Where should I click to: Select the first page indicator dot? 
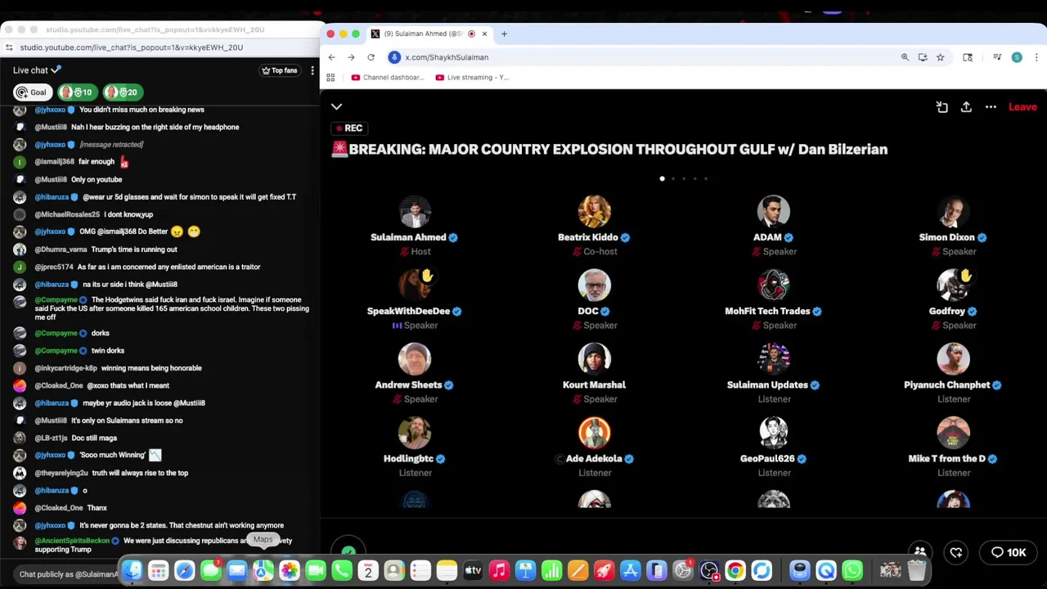tap(662, 178)
